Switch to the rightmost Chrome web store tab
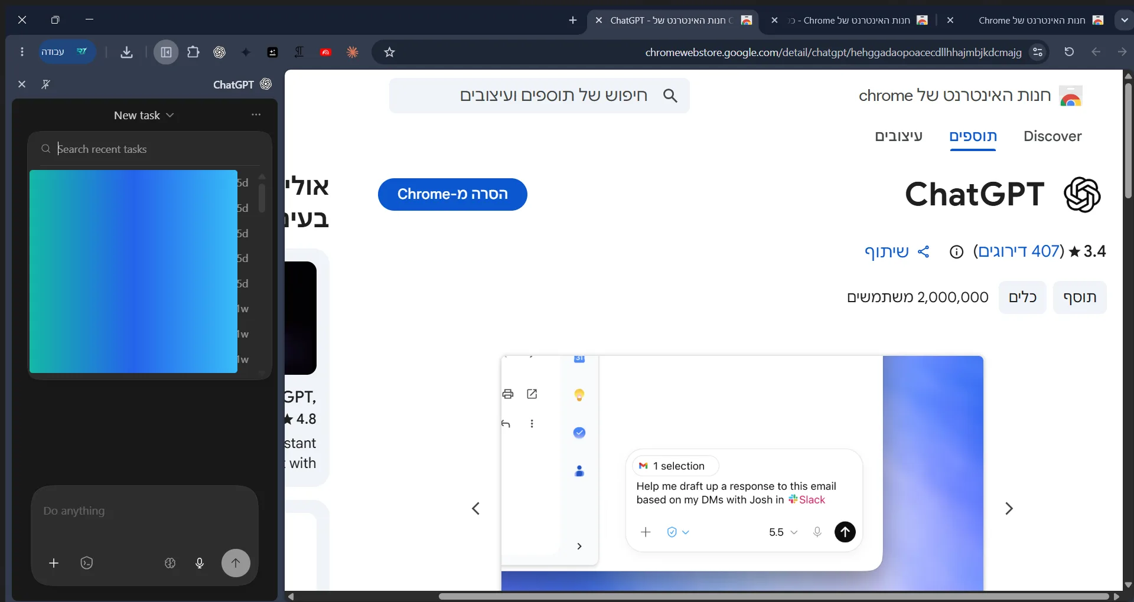 click(x=1028, y=20)
